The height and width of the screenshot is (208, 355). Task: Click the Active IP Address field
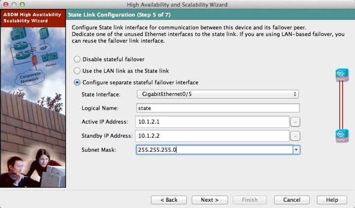pyautogui.click(x=212, y=122)
